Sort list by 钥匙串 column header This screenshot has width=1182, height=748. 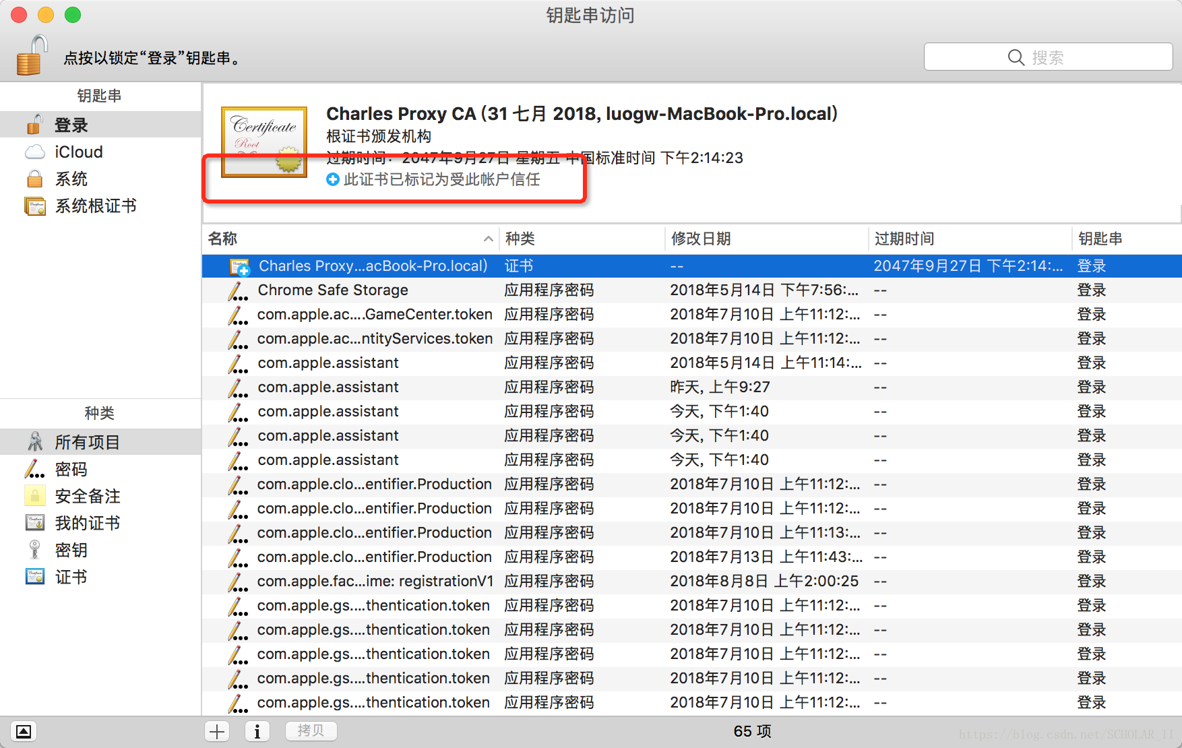1127,239
